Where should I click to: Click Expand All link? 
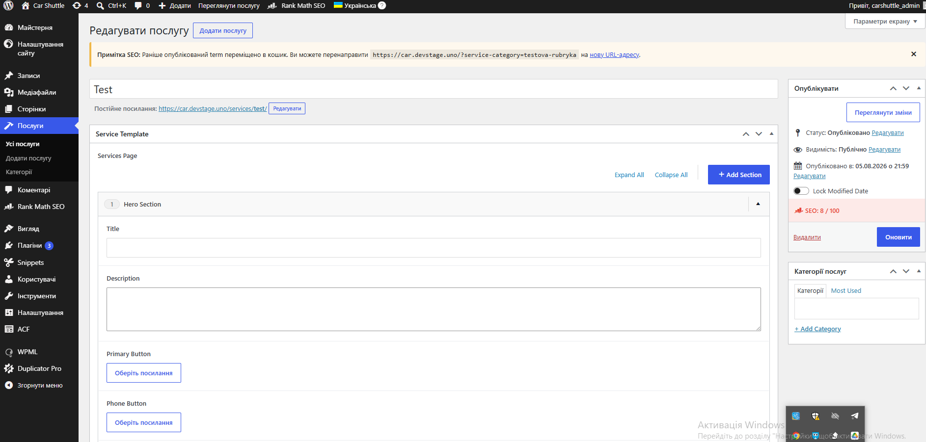coord(629,175)
